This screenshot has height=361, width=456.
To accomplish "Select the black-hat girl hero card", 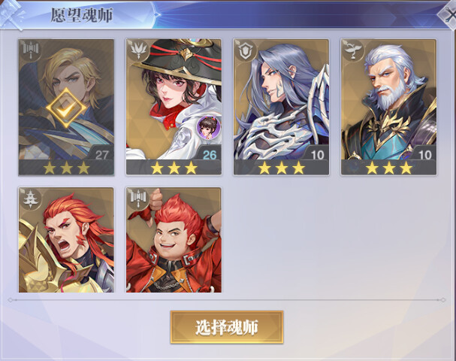I will coord(174,107).
